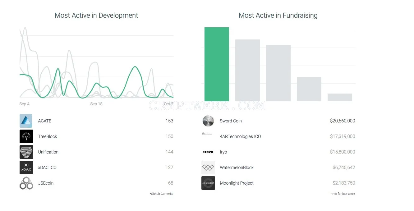The width and height of the screenshot is (414, 211).
Task: Click the Sep 18 date marker
Action: pyautogui.click(x=96, y=104)
